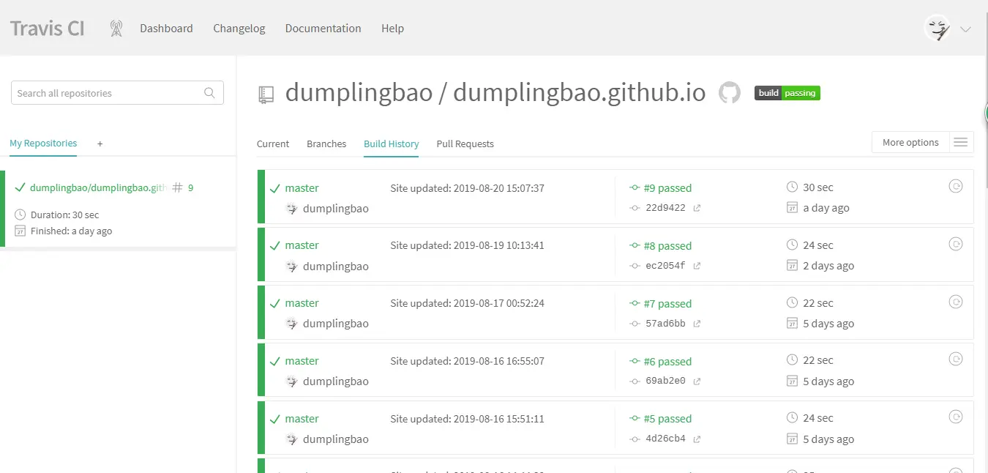988x473 pixels.
Task: Switch to the Branches tab
Action: (x=326, y=144)
